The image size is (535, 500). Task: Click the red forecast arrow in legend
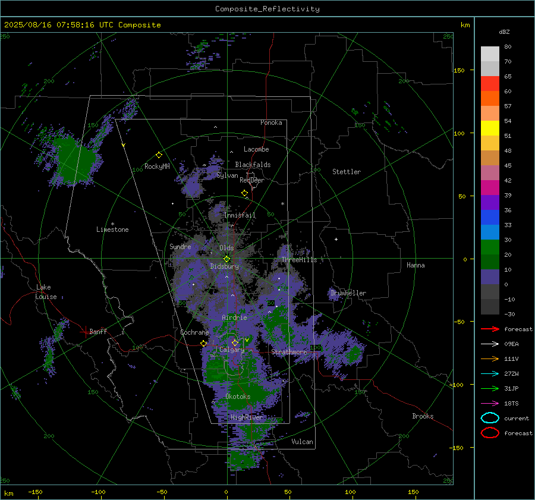point(490,329)
